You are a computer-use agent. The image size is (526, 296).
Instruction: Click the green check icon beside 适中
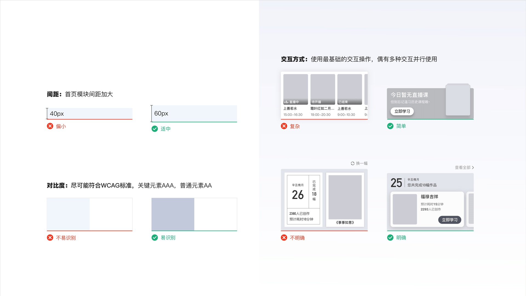(155, 129)
